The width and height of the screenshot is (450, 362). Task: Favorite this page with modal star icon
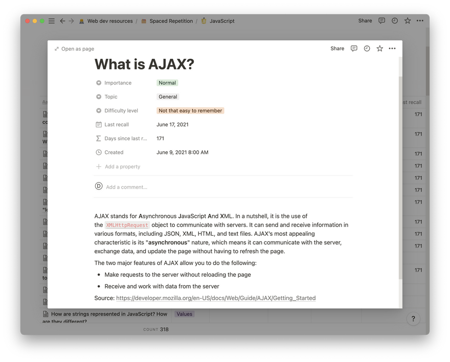pyautogui.click(x=379, y=49)
